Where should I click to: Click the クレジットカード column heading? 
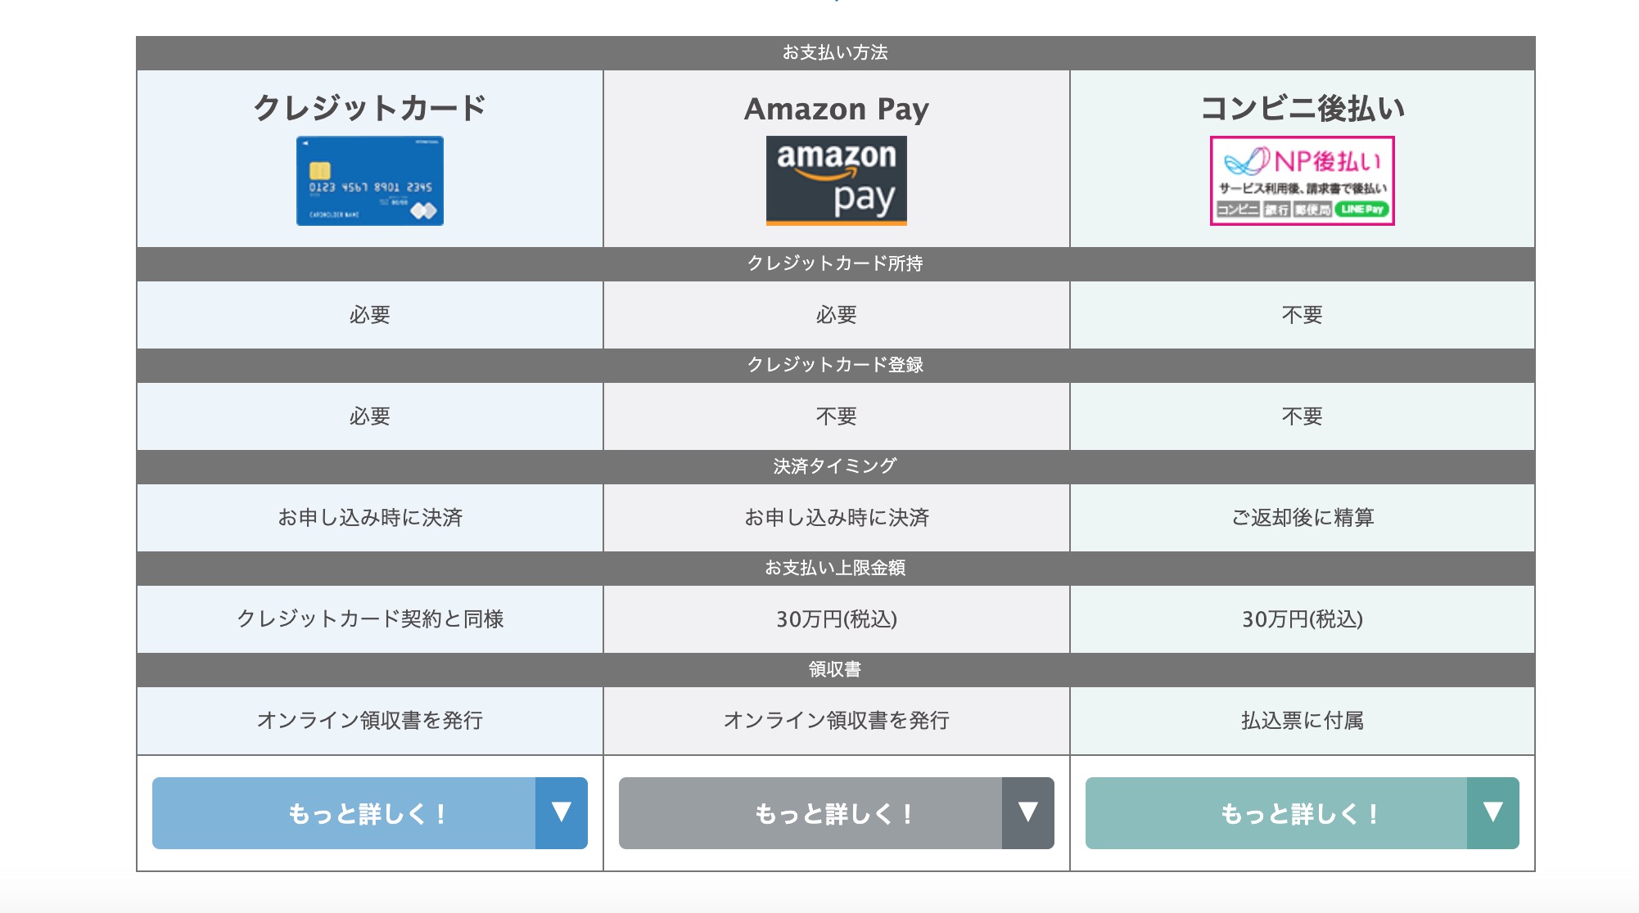click(369, 108)
